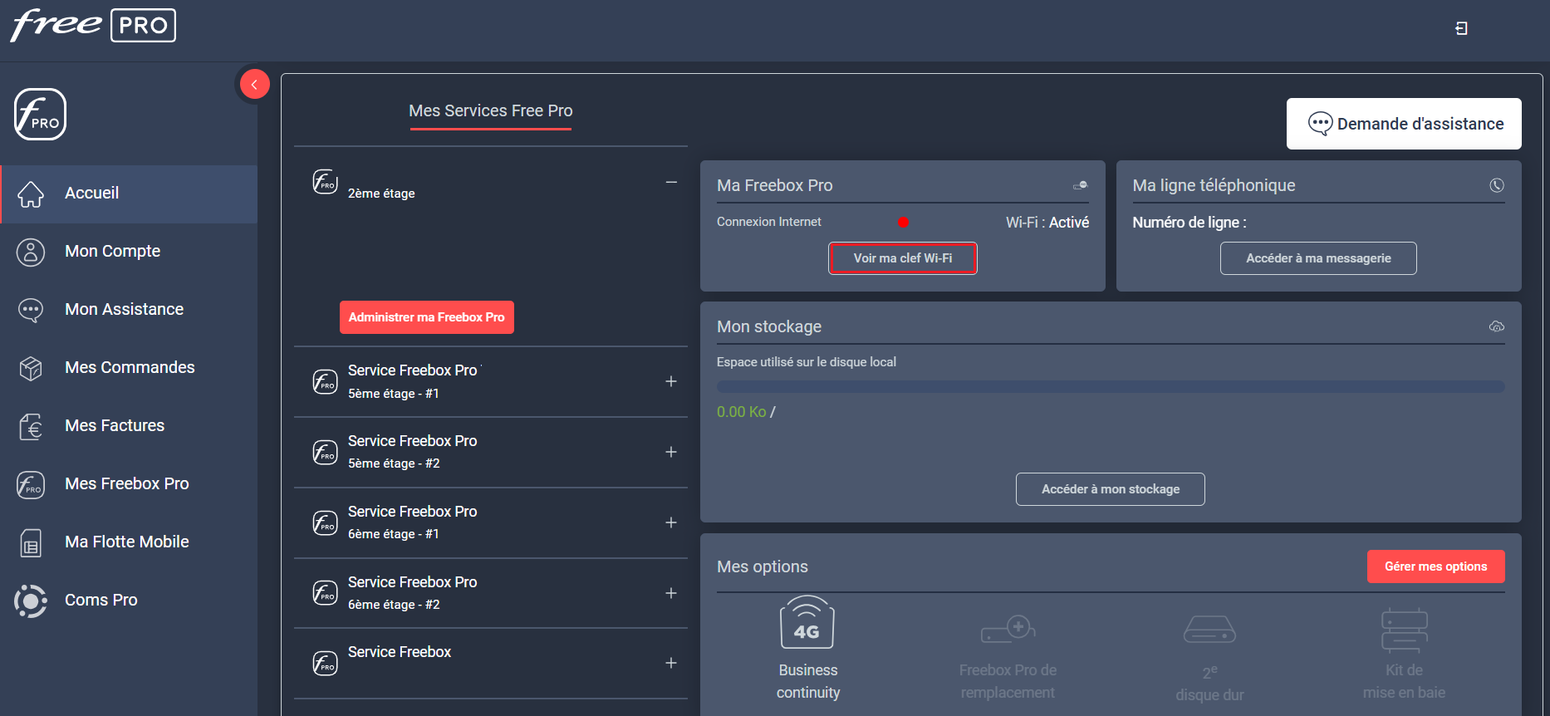Click the local disk usage progress bar
Image resolution: width=1550 pixels, height=716 pixels.
1111,386
